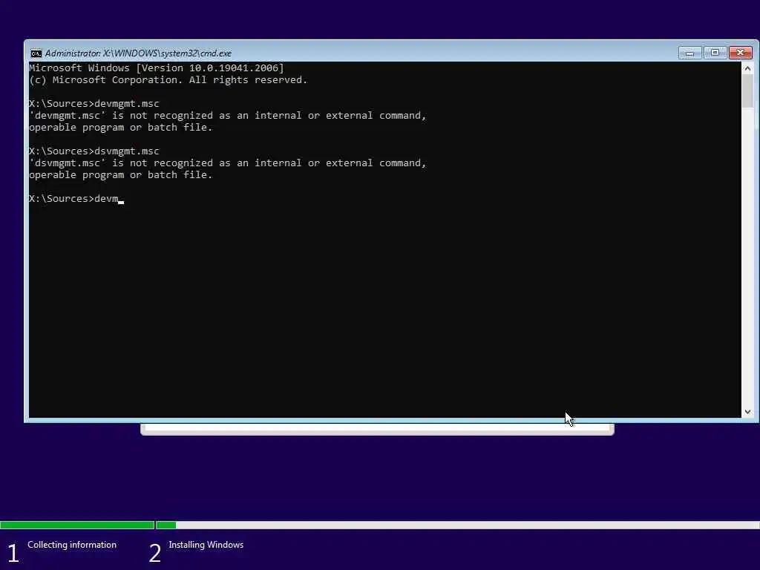760x570 pixels.
Task: Click the first command line 'devmgmt.msc'
Action: pyautogui.click(x=94, y=103)
